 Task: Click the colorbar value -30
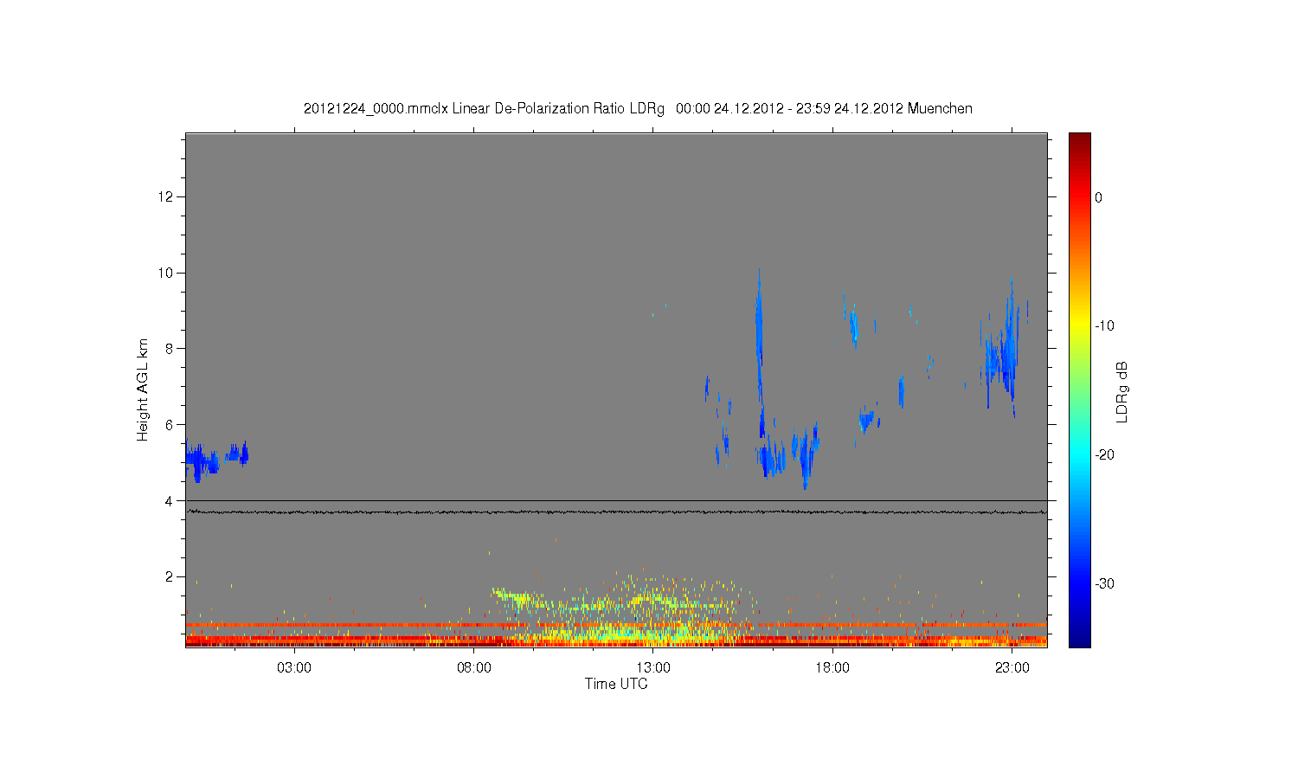point(1104,583)
